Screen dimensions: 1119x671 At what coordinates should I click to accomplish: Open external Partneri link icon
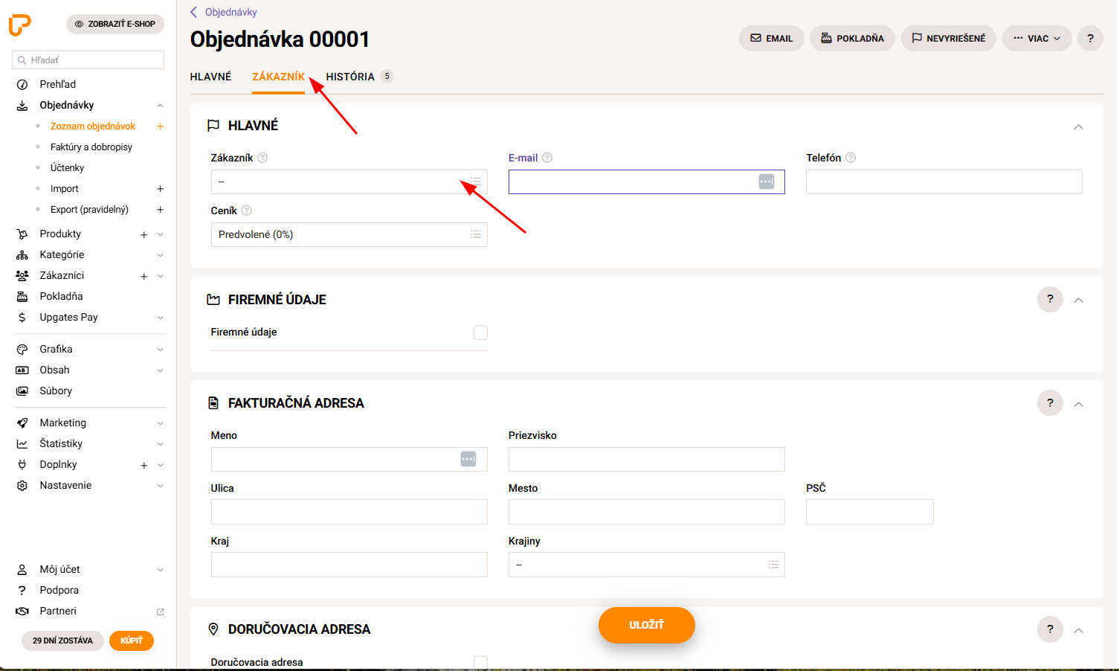(160, 611)
